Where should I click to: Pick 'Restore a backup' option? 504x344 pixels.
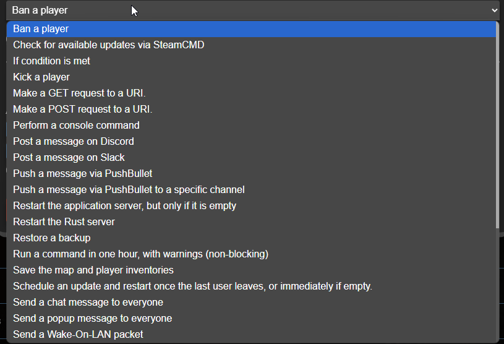click(x=251, y=238)
